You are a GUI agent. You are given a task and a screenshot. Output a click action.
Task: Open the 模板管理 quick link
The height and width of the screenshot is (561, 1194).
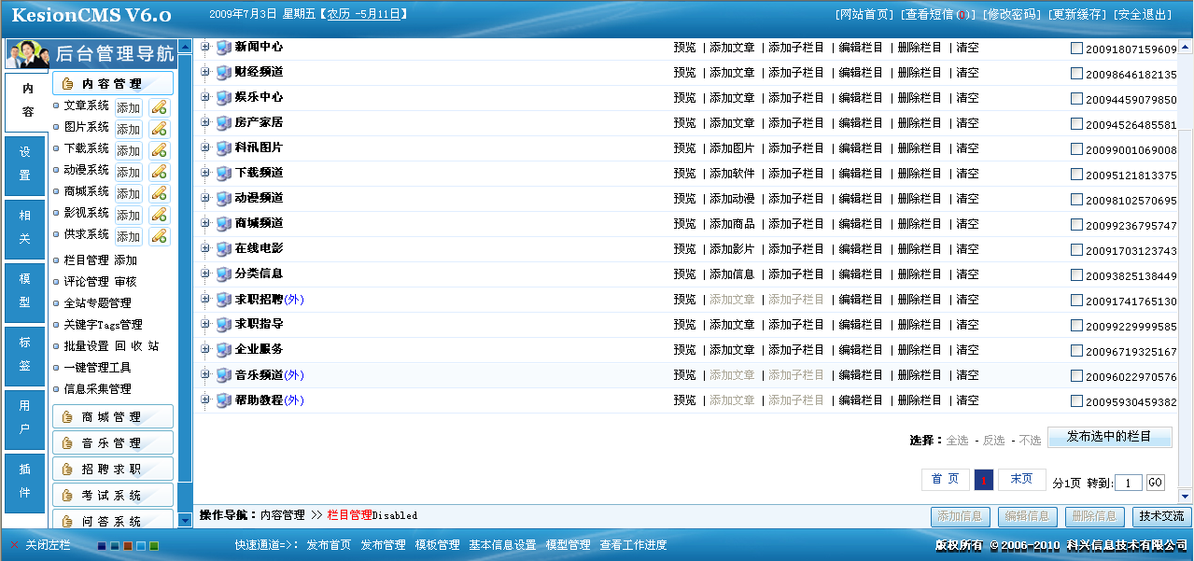coord(437,545)
